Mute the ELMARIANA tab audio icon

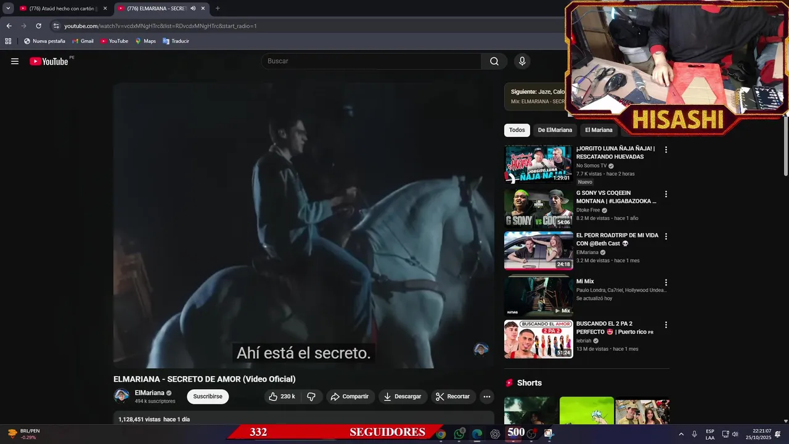coord(193,9)
